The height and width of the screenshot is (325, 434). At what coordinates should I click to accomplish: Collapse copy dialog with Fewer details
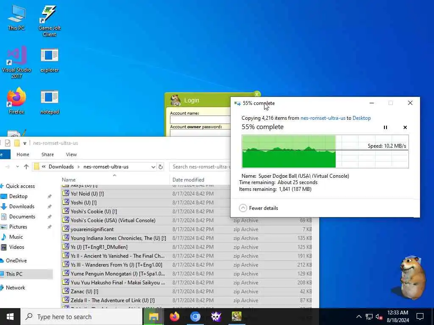coord(258,208)
